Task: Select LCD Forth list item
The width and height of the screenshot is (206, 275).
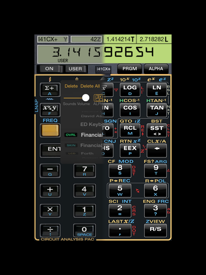Action: (x=83, y=154)
